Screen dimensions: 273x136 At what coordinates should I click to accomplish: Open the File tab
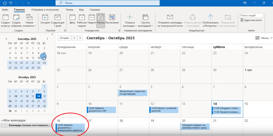click(5, 10)
